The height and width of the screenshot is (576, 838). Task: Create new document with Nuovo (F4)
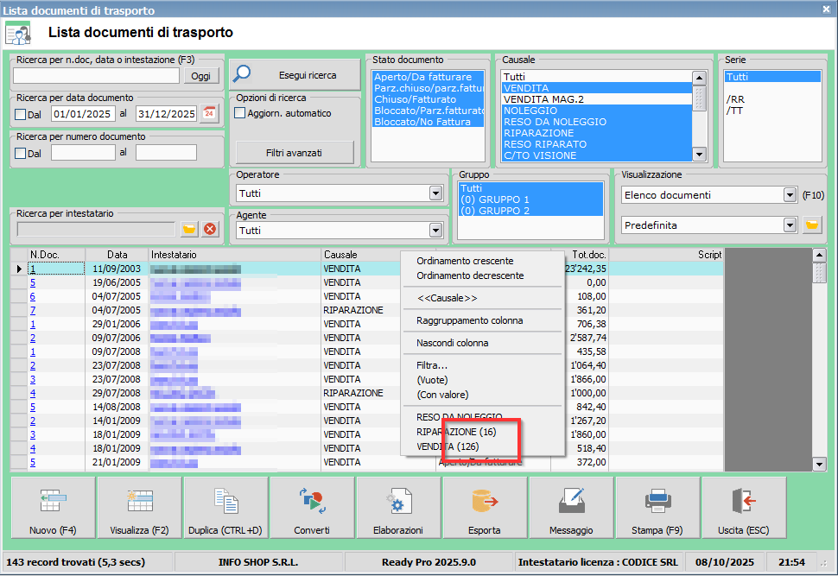click(53, 509)
